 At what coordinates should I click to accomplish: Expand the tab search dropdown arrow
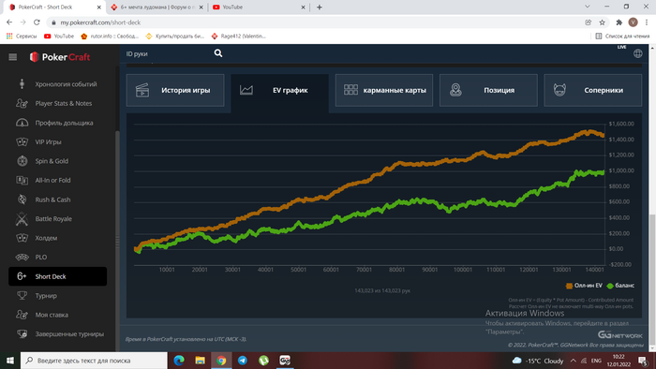(x=587, y=7)
